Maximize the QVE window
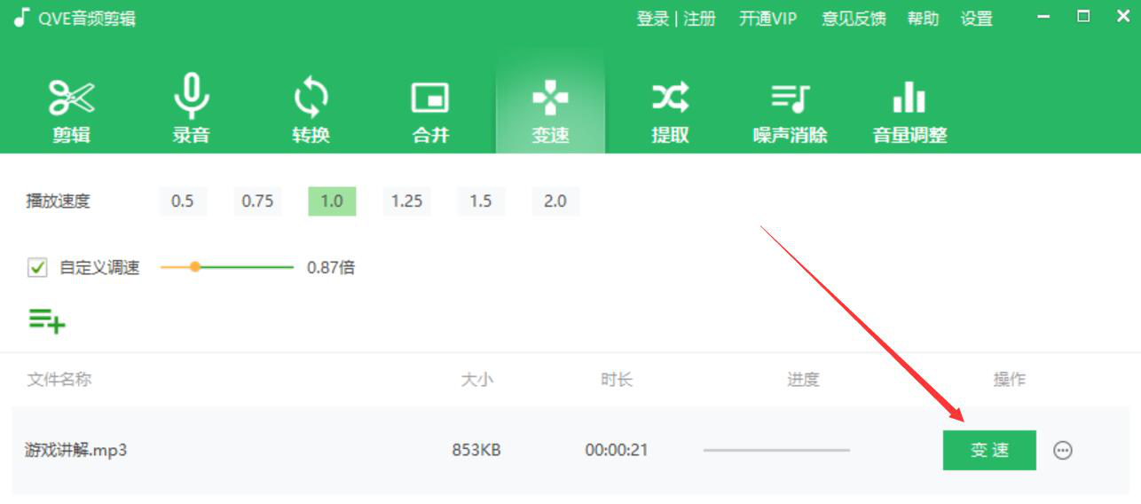 tap(1083, 17)
